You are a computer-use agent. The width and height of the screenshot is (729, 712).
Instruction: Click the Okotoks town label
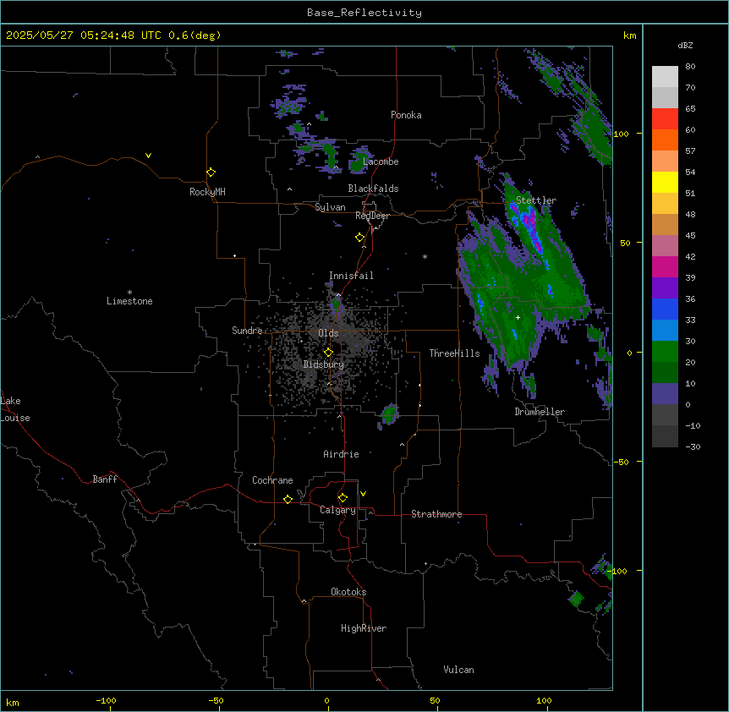(x=348, y=592)
